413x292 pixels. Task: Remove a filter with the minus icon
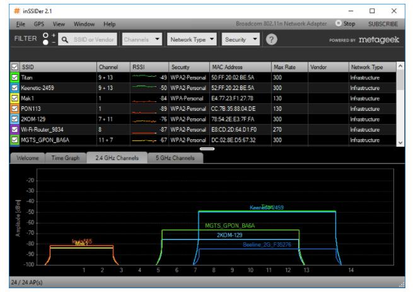click(54, 42)
